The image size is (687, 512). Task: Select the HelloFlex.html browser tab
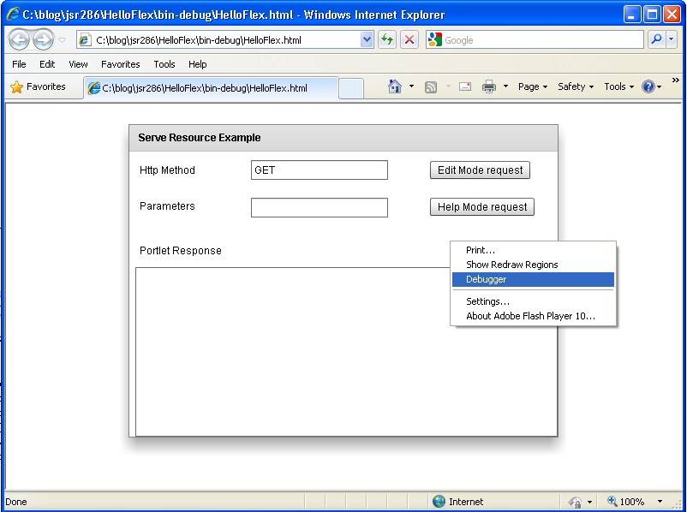click(212, 88)
